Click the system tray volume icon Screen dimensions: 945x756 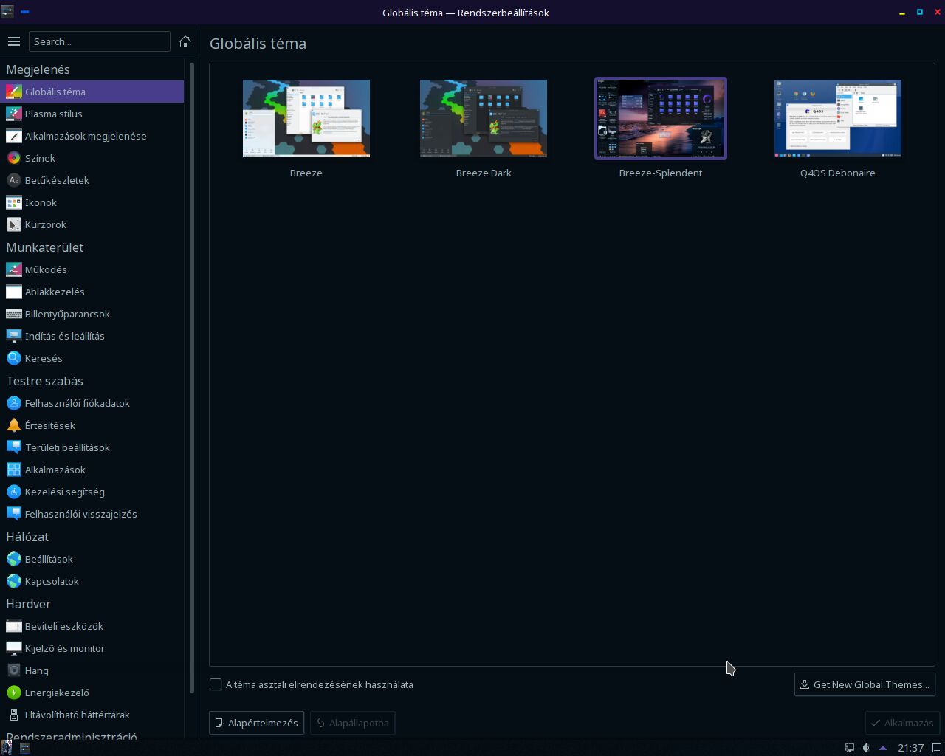866,748
